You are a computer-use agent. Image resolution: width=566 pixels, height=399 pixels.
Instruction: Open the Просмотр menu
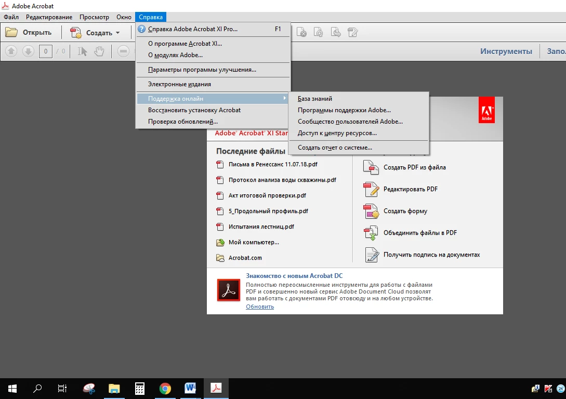(94, 17)
